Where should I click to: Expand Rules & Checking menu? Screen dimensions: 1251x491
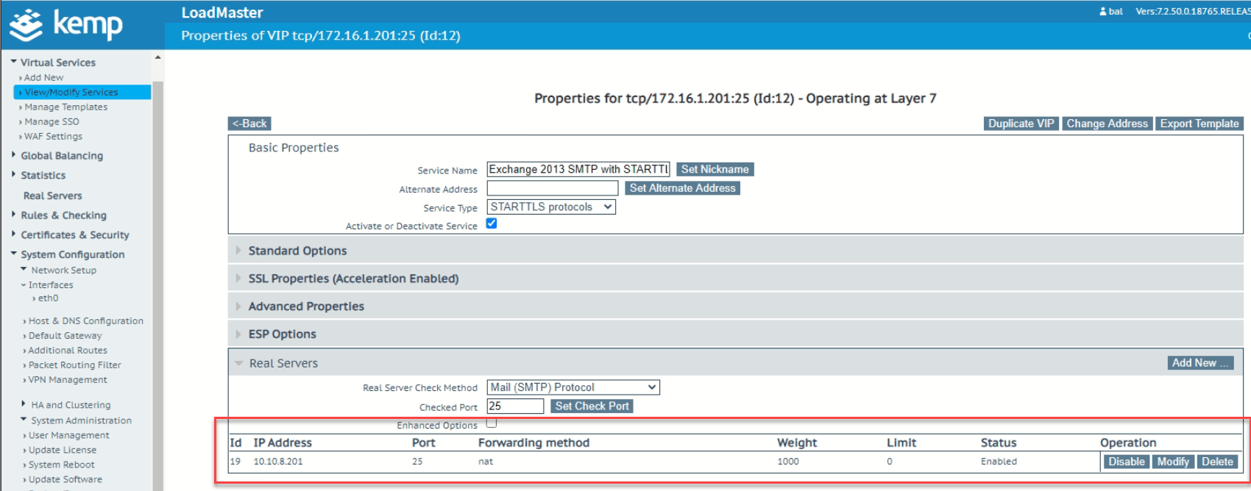coord(63,215)
